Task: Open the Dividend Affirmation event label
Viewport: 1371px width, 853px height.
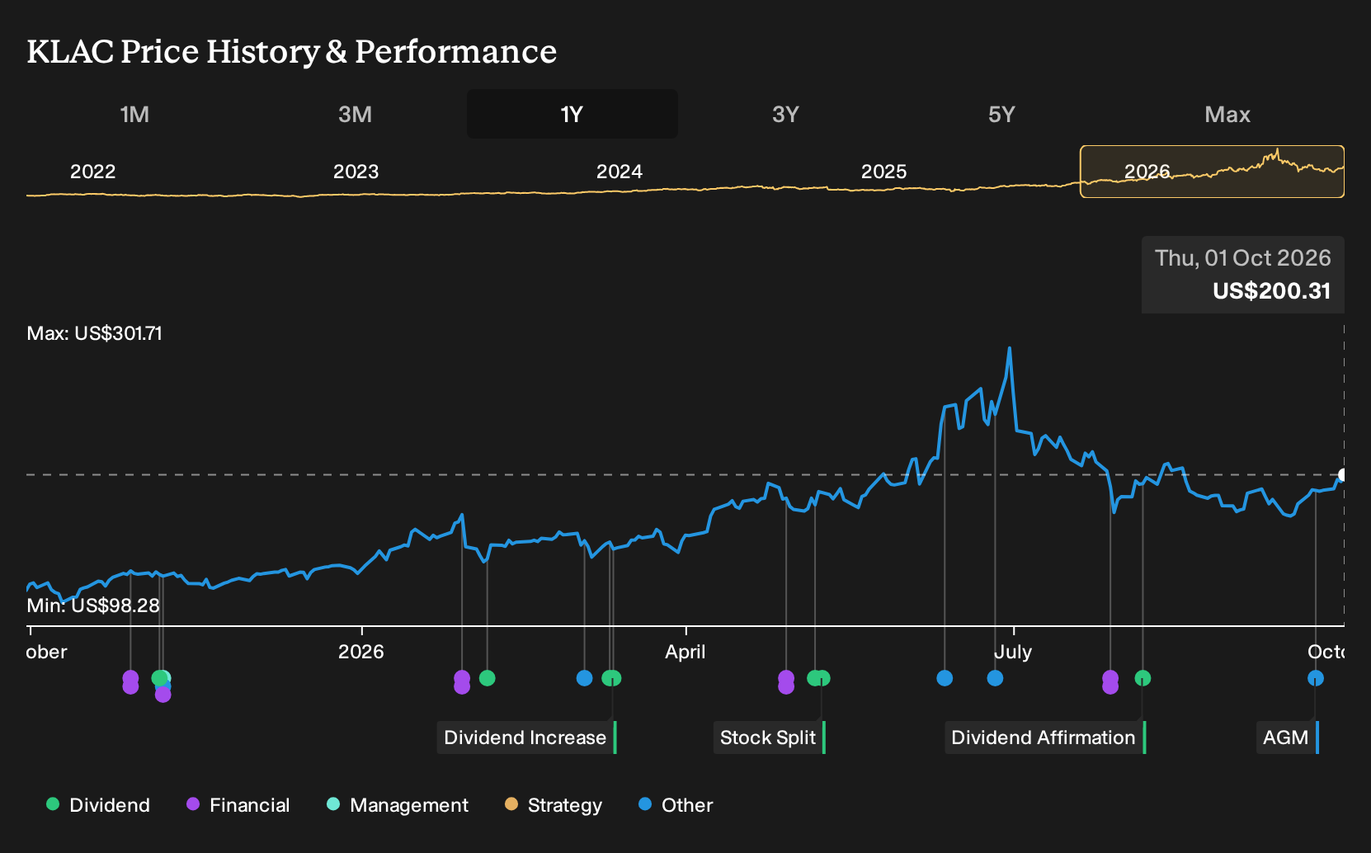Action: [x=1044, y=738]
